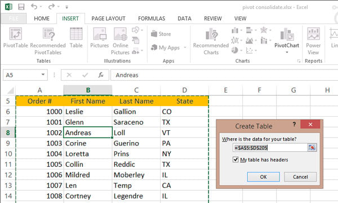The width and height of the screenshot is (338, 203).
Task: Insert an area chart
Action: tap(249, 41)
